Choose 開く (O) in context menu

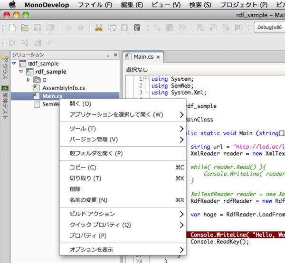click(123, 104)
